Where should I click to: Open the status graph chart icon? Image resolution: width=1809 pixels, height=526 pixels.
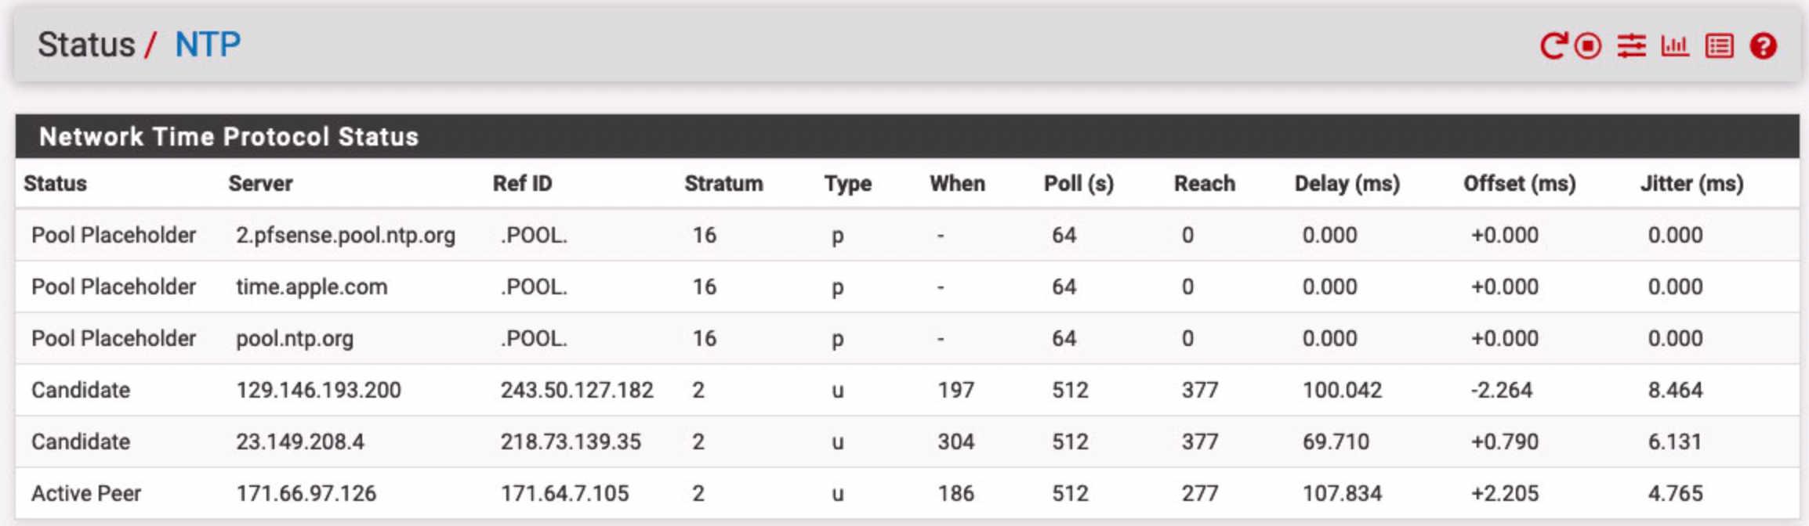coord(1675,45)
